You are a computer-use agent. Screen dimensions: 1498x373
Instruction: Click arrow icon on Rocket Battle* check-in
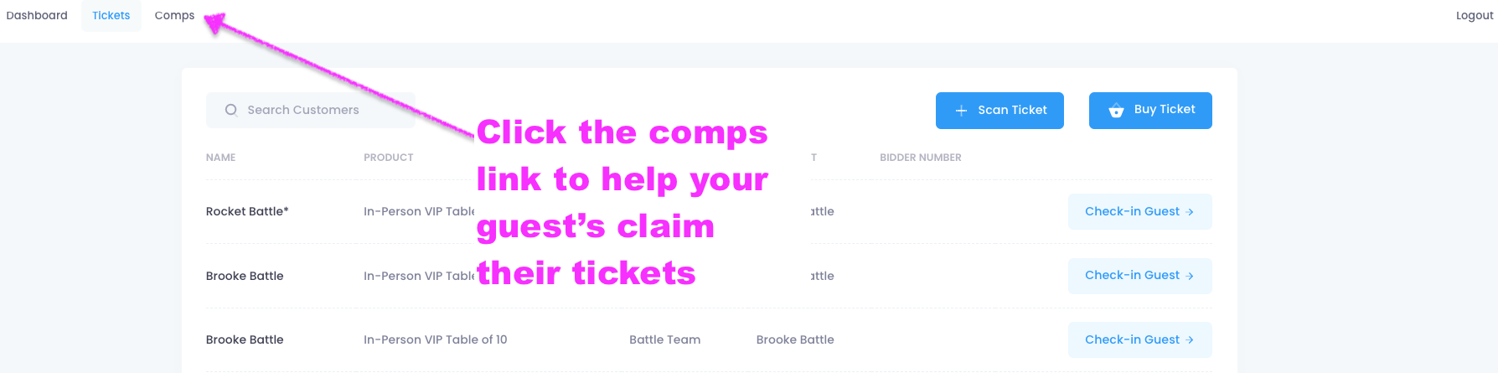1190,212
